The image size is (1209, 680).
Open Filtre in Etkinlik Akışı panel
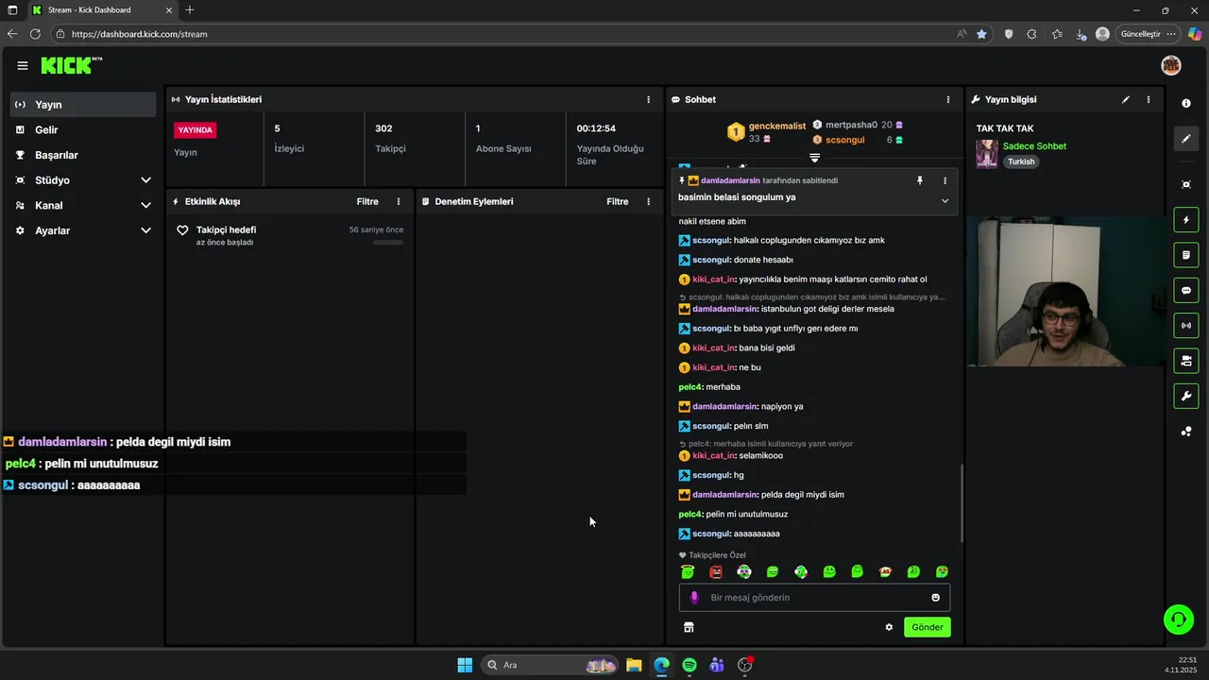click(x=367, y=201)
